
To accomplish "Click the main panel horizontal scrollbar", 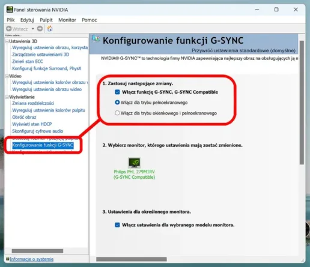I will pos(132,259).
